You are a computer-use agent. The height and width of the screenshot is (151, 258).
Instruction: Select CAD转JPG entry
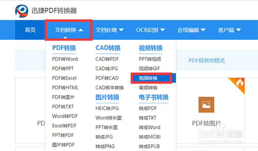(x=107, y=69)
